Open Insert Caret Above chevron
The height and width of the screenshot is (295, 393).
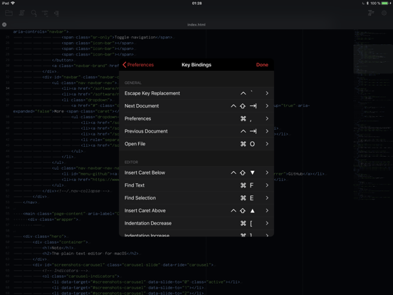tap(267, 210)
